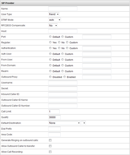
Task: Open the small secondary Default Destination dropdown
Action: 83,123
